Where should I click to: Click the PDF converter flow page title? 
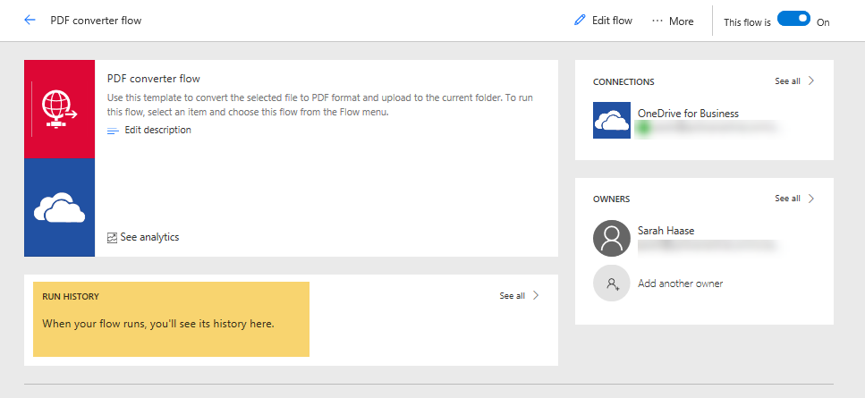pos(96,21)
